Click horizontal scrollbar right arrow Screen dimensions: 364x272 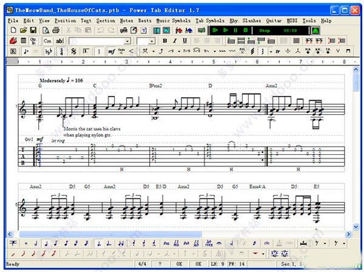pyautogui.click(x=348, y=234)
